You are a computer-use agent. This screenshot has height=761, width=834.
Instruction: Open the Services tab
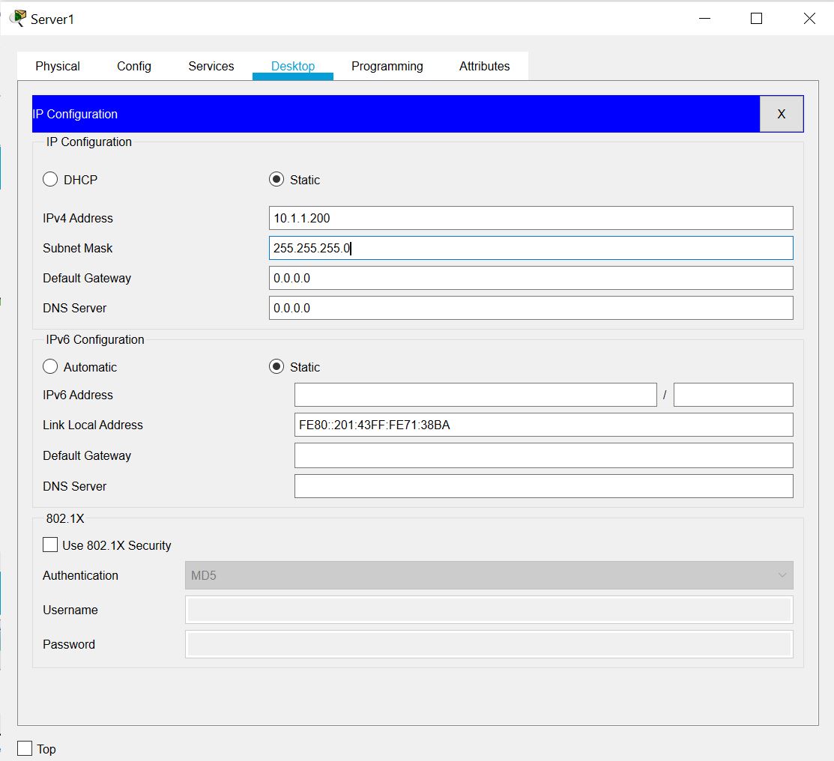click(211, 66)
